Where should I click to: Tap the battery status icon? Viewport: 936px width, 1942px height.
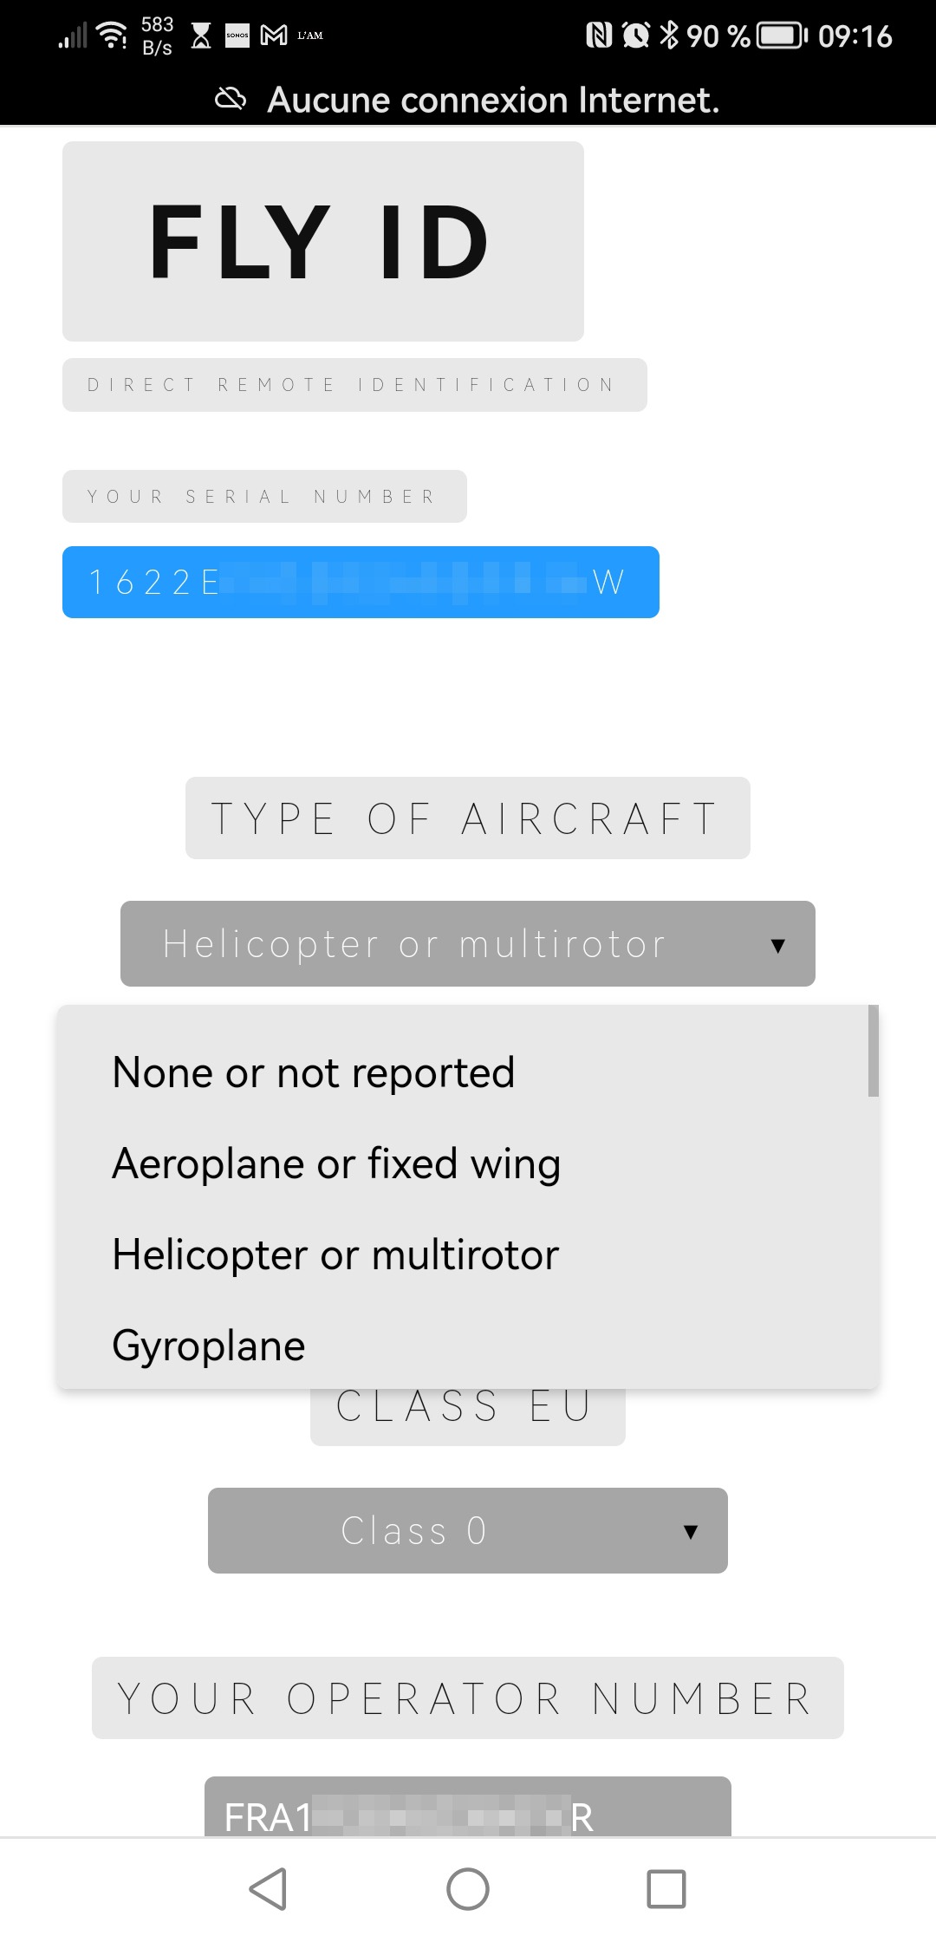coord(783,36)
